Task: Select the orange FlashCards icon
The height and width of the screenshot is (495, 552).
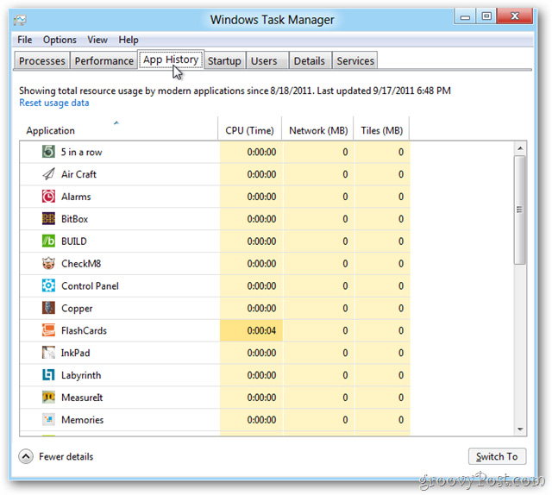Action: point(48,330)
